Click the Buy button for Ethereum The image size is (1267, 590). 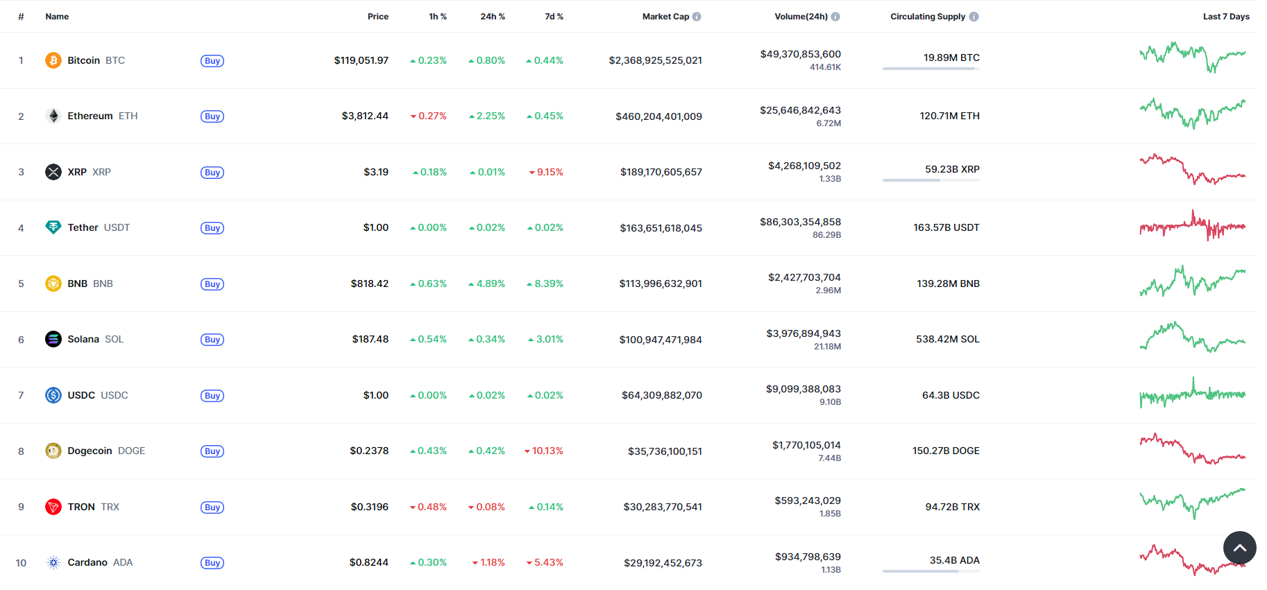[x=212, y=116]
